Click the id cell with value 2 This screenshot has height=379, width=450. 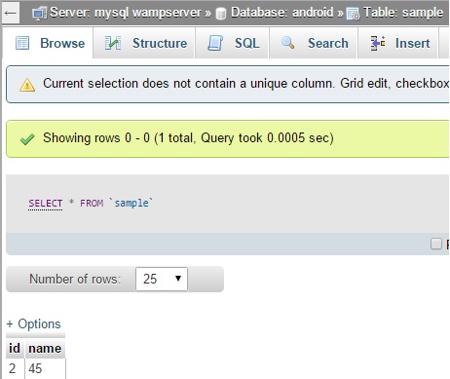(15, 368)
